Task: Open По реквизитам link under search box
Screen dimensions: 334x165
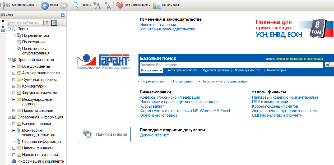Action: [152, 81]
